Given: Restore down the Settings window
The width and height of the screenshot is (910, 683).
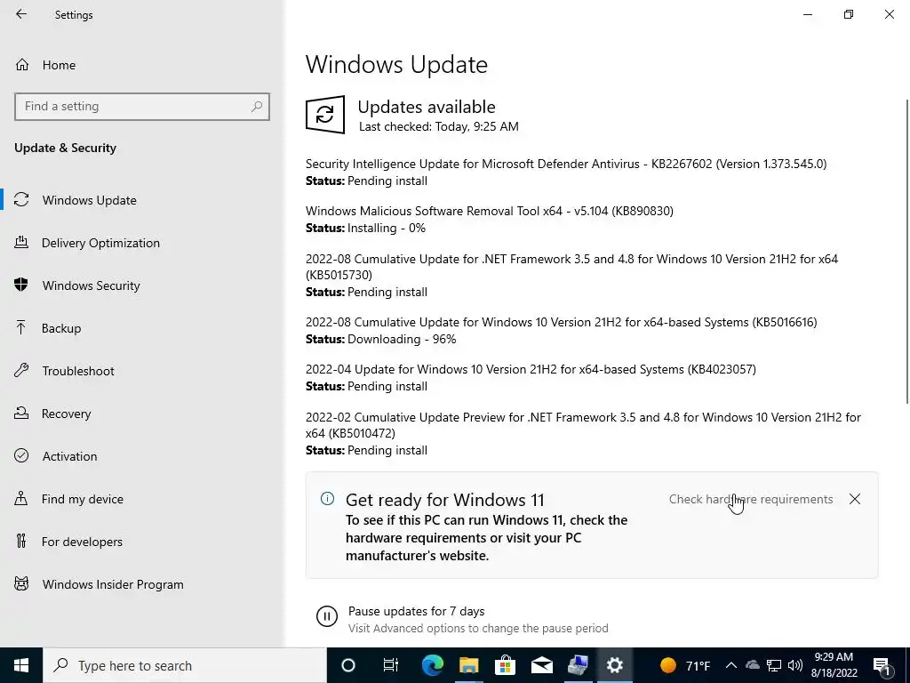Looking at the screenshot, I should pos(849,14).
